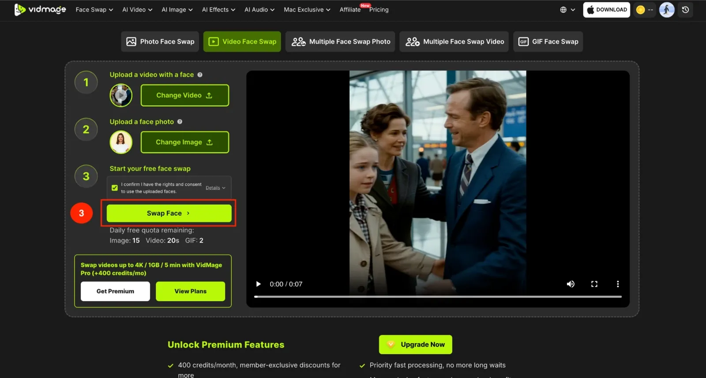The image size is (706, 378).
Task: Expand the AI Effects menu
Action: (218, 9)
